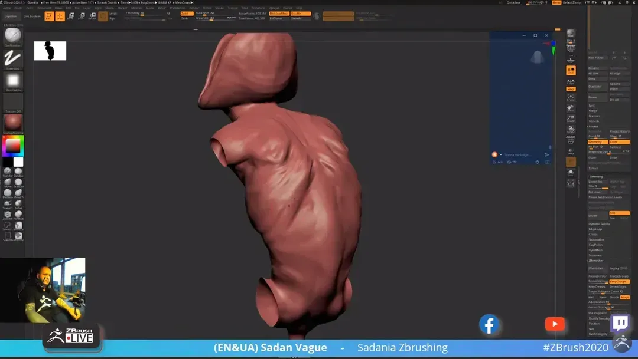Open the Preferences menu
Viewport: 638px width, 359px height.
177,8
